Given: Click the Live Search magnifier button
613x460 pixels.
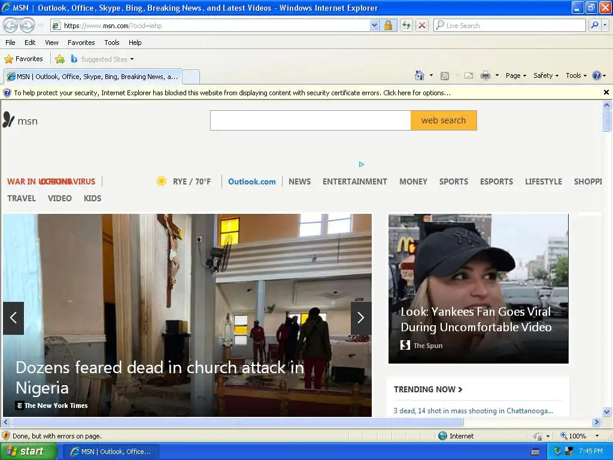Looking at the screenshot, I should [x=594, y=26].
